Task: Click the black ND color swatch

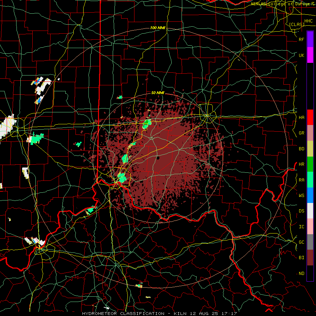Action: coord(310,273)
